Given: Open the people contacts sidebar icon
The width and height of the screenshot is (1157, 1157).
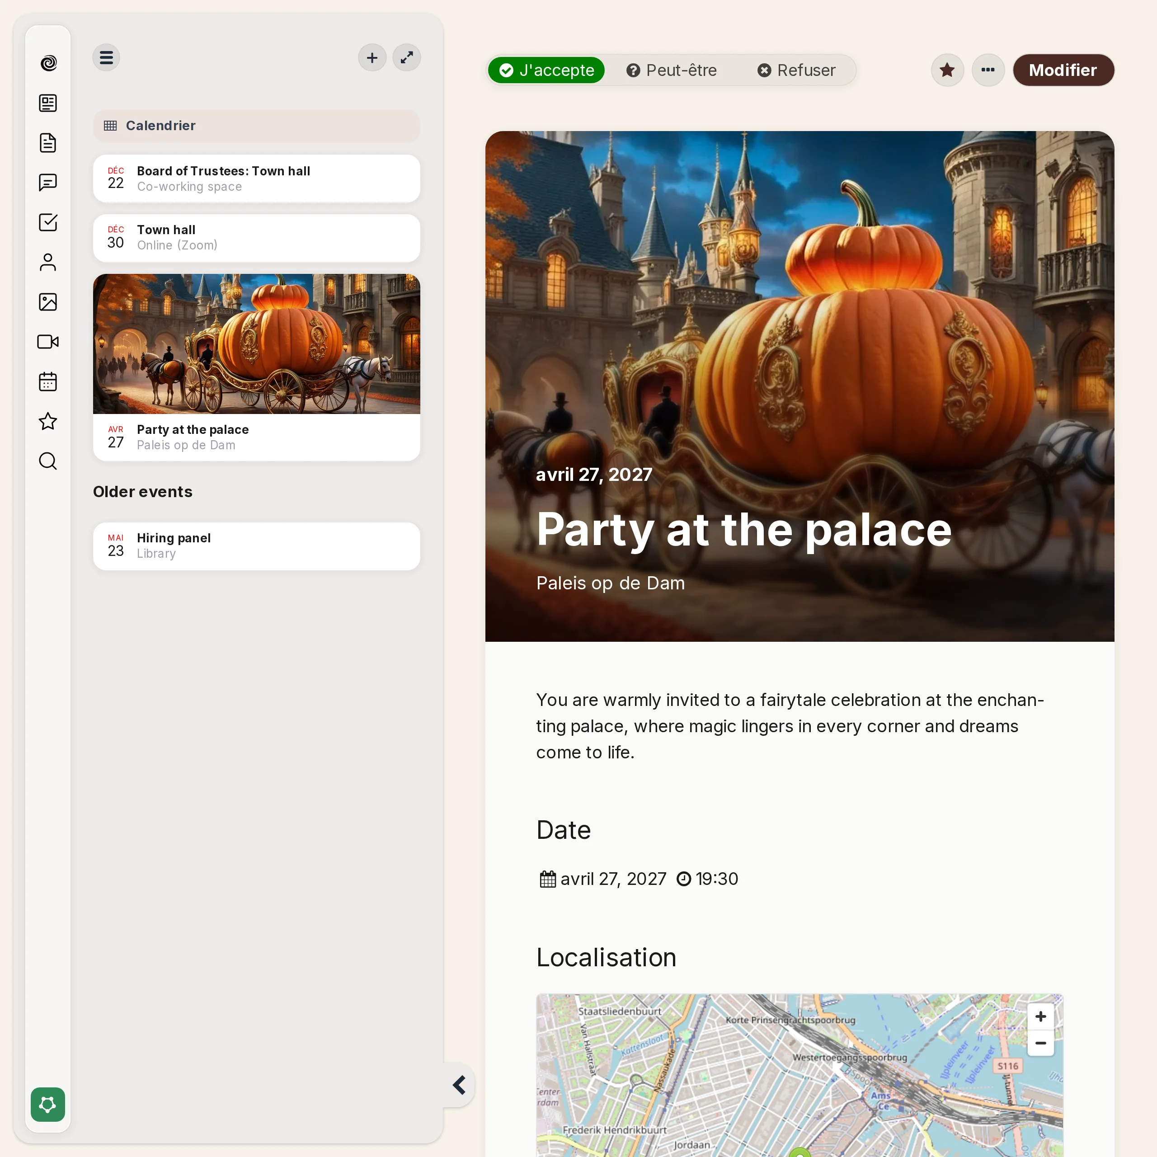Looking at the screenshot, I should [48, 262].
